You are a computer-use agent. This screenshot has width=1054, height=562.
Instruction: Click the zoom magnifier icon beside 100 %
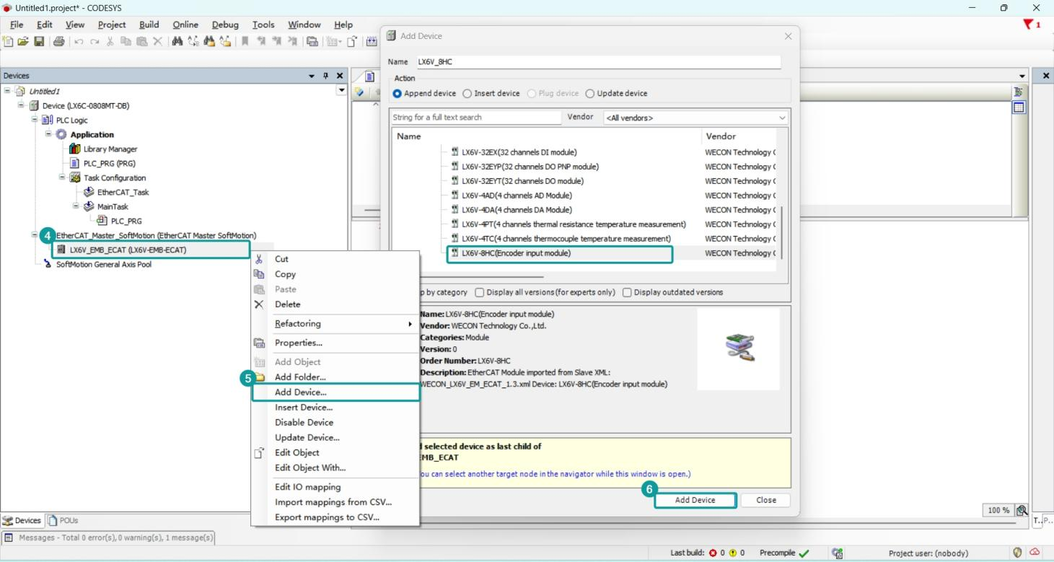pos(1022,510)
